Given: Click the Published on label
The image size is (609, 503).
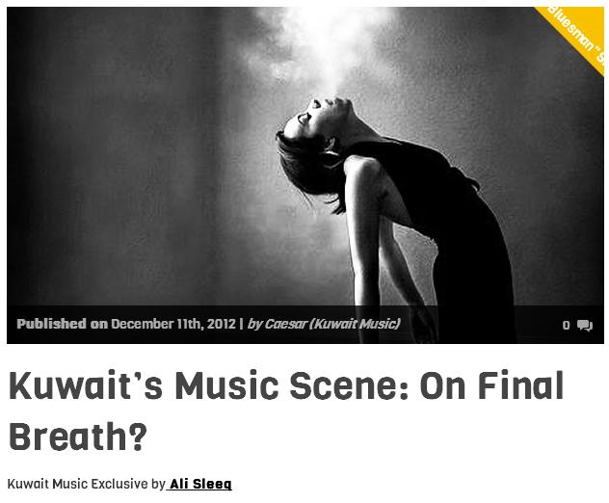Looking at the screenshot, I should (x=62, y=324).
